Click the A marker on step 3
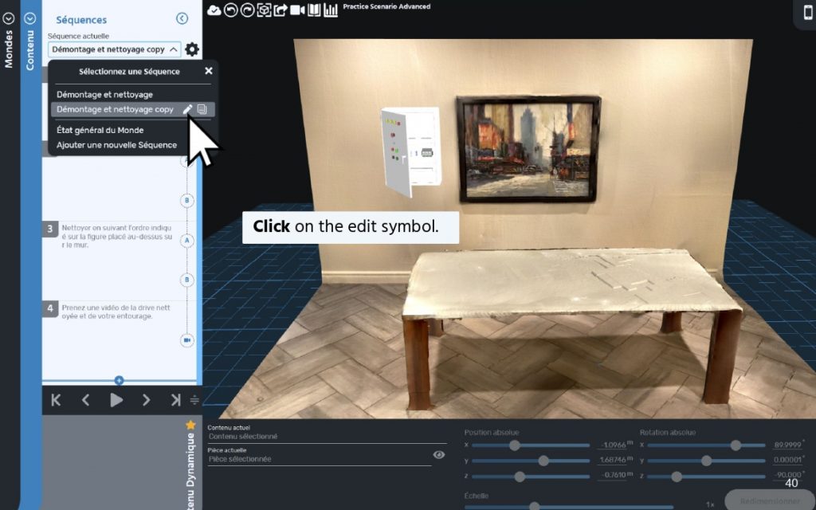The image size is (816, 510). coord(187,241)
